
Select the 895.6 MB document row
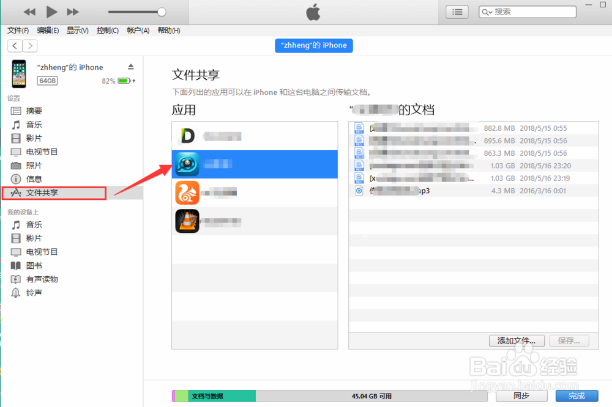point(474,141)
